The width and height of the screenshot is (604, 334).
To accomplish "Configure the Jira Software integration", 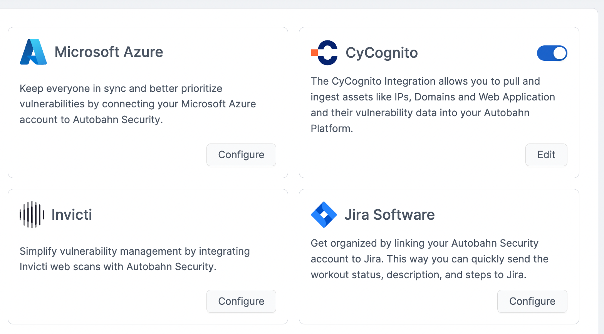I will (532, 301).
